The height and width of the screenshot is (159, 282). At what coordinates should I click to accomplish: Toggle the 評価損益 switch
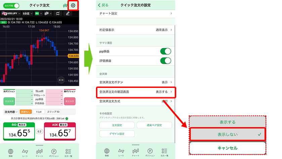166,61
